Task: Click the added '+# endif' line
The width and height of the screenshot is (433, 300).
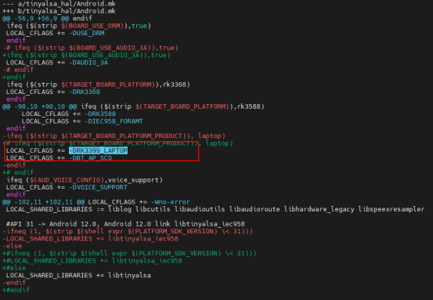Action: point(18,172)
